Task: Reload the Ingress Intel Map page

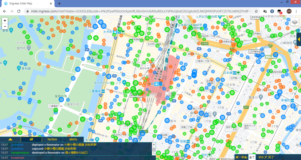Action: pyautogui.click(x=19, y=11)
